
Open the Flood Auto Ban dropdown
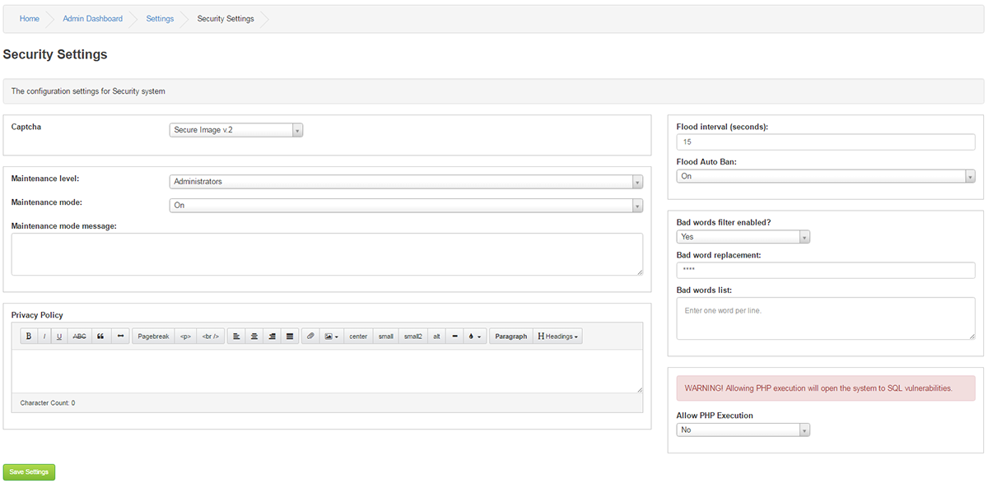(x=826, y=176)
